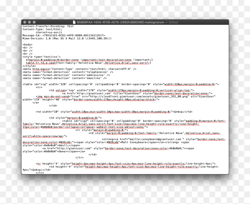Click the Message-Id header line
Image resolution: width=250 pixels, height=204 pixels.
pos(64,35)
